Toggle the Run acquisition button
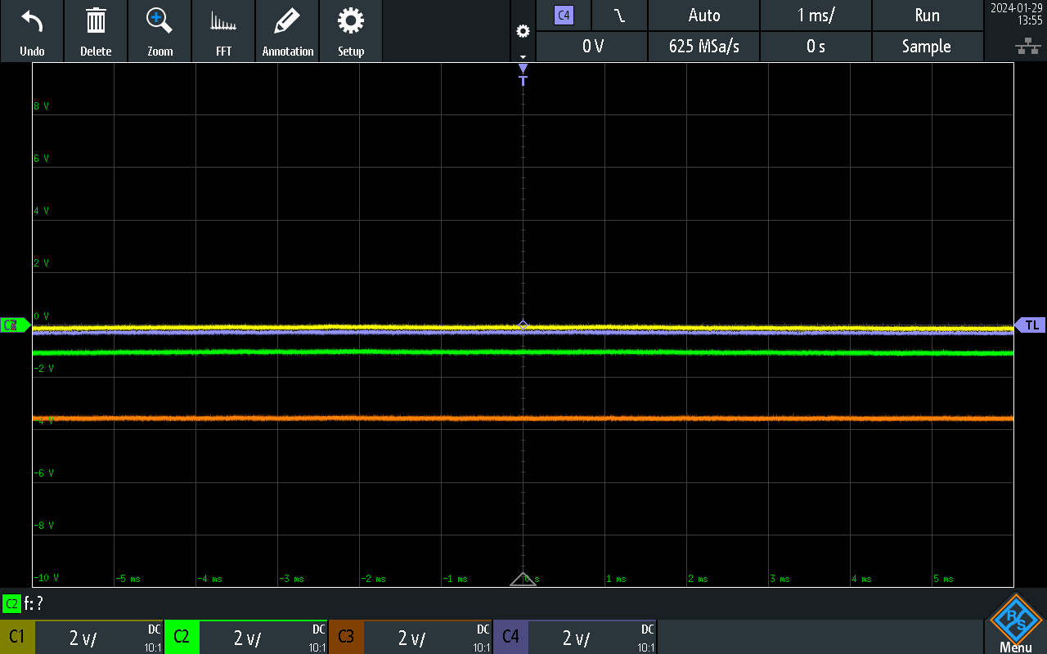The height and width of the screenshot is (654, 1047). point(928,15)
